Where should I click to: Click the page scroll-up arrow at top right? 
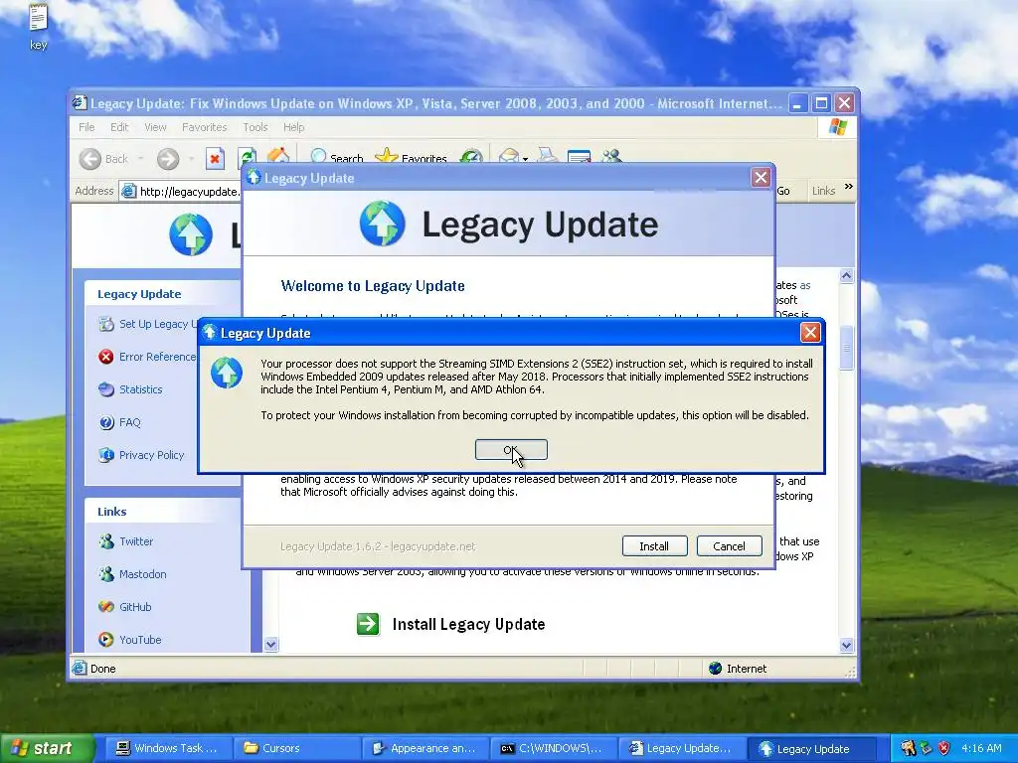(x=846, y=276)
